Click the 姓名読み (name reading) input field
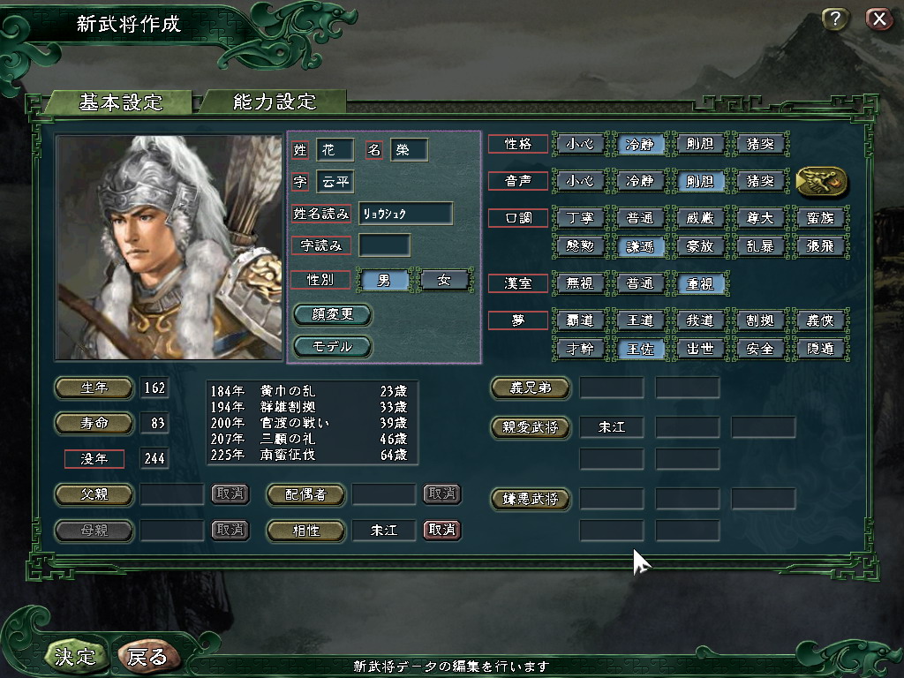 point(405,214)
